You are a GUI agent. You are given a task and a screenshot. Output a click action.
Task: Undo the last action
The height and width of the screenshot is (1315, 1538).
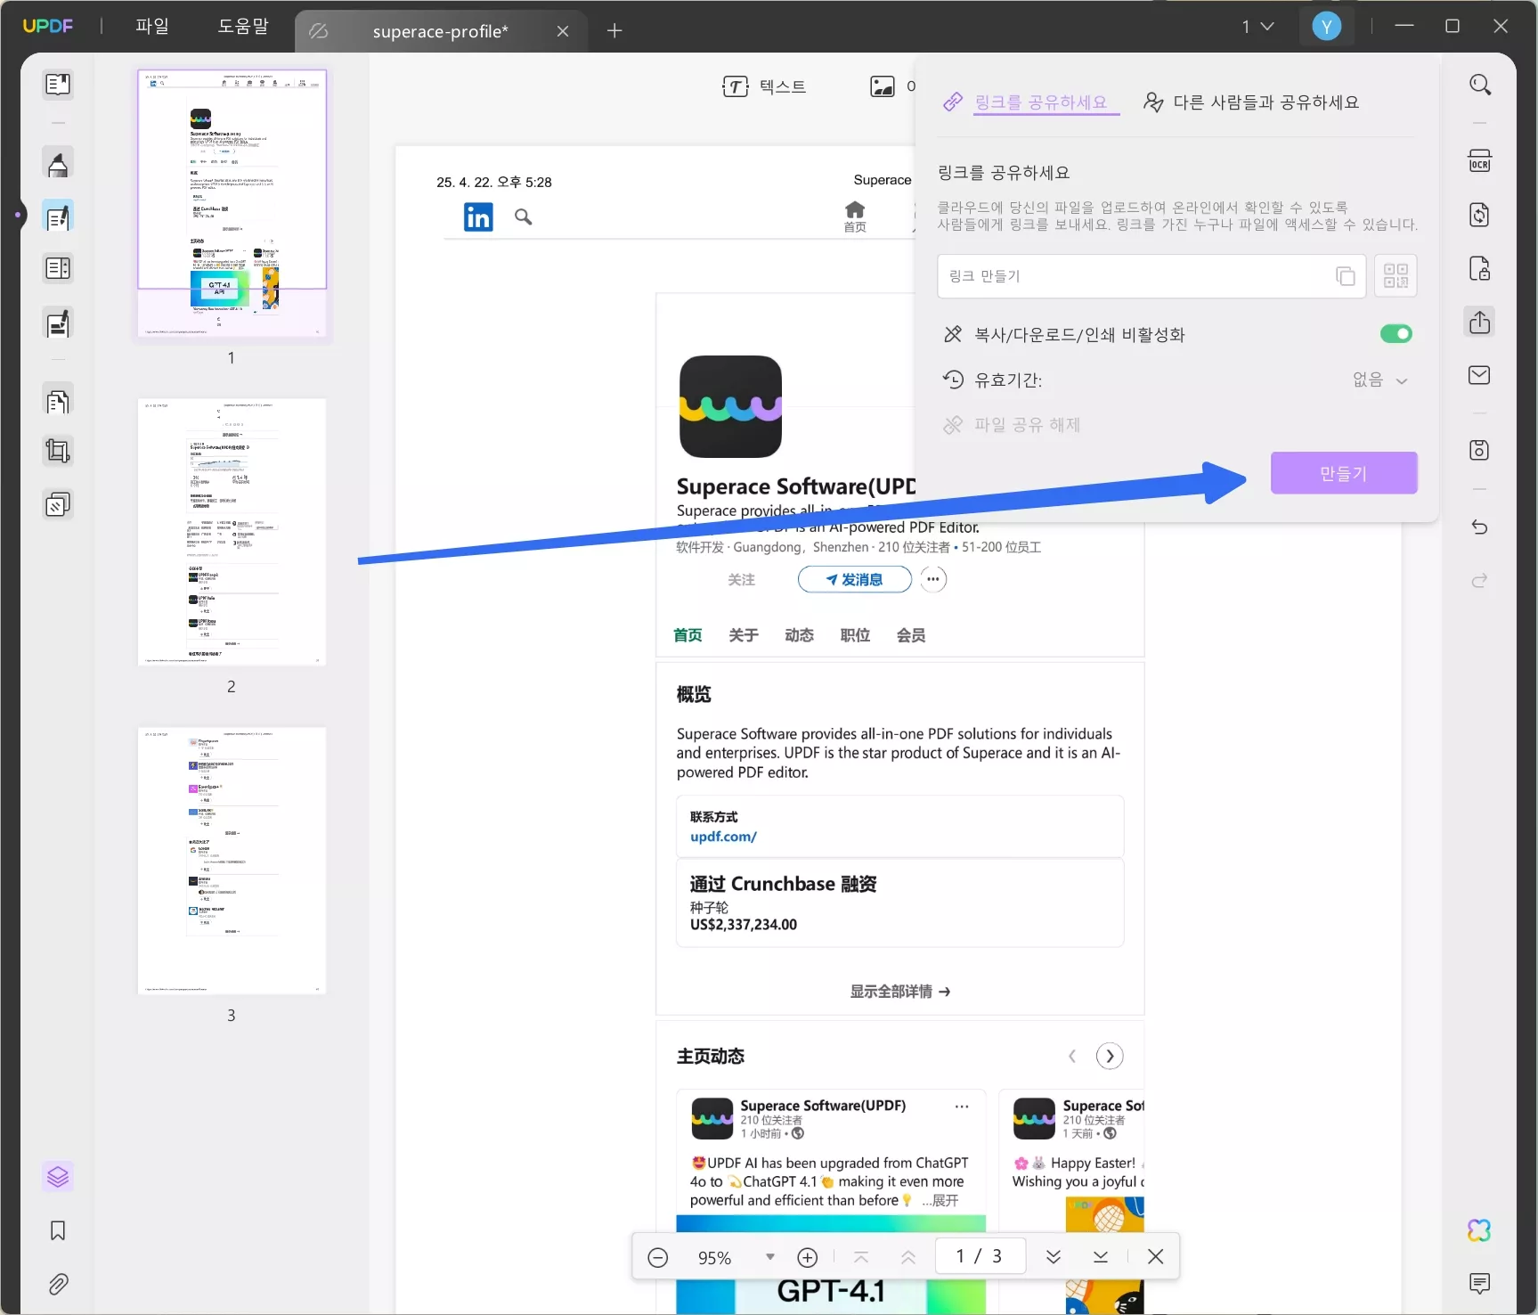pos(1480,527)
